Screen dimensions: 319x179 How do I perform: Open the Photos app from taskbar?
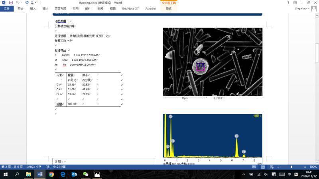point(97,174)
